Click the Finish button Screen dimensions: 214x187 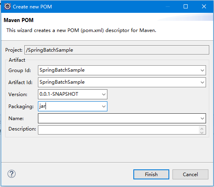[151, 175]
